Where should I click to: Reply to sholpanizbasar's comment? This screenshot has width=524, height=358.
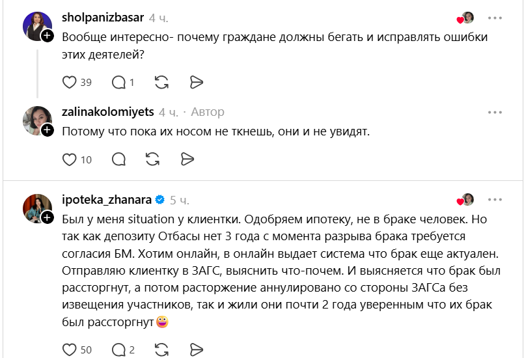118,82
